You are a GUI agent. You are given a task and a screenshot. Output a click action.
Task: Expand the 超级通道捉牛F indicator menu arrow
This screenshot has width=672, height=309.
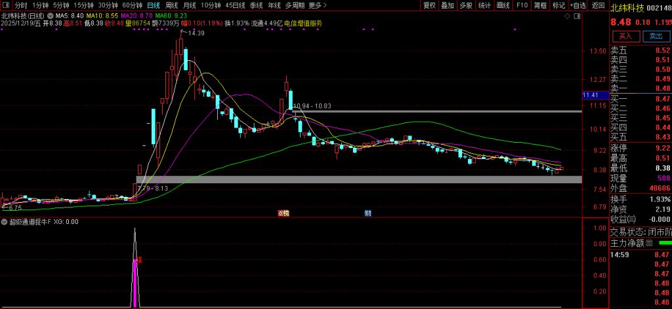5,222
